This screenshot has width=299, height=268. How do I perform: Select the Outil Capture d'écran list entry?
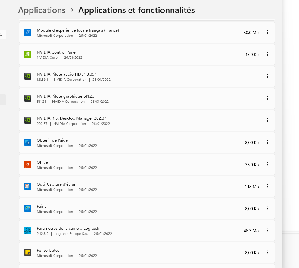click(147, 186)
